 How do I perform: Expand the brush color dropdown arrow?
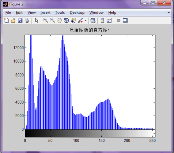coord(85,21)
